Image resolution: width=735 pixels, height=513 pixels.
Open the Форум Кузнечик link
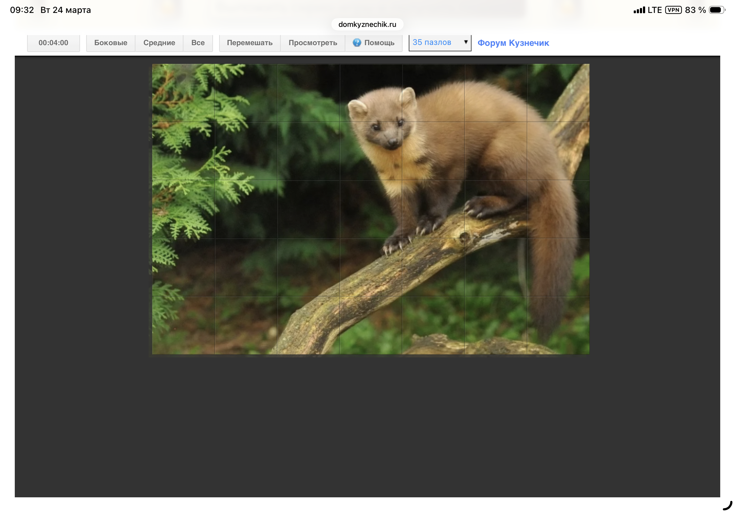(513, 43)
